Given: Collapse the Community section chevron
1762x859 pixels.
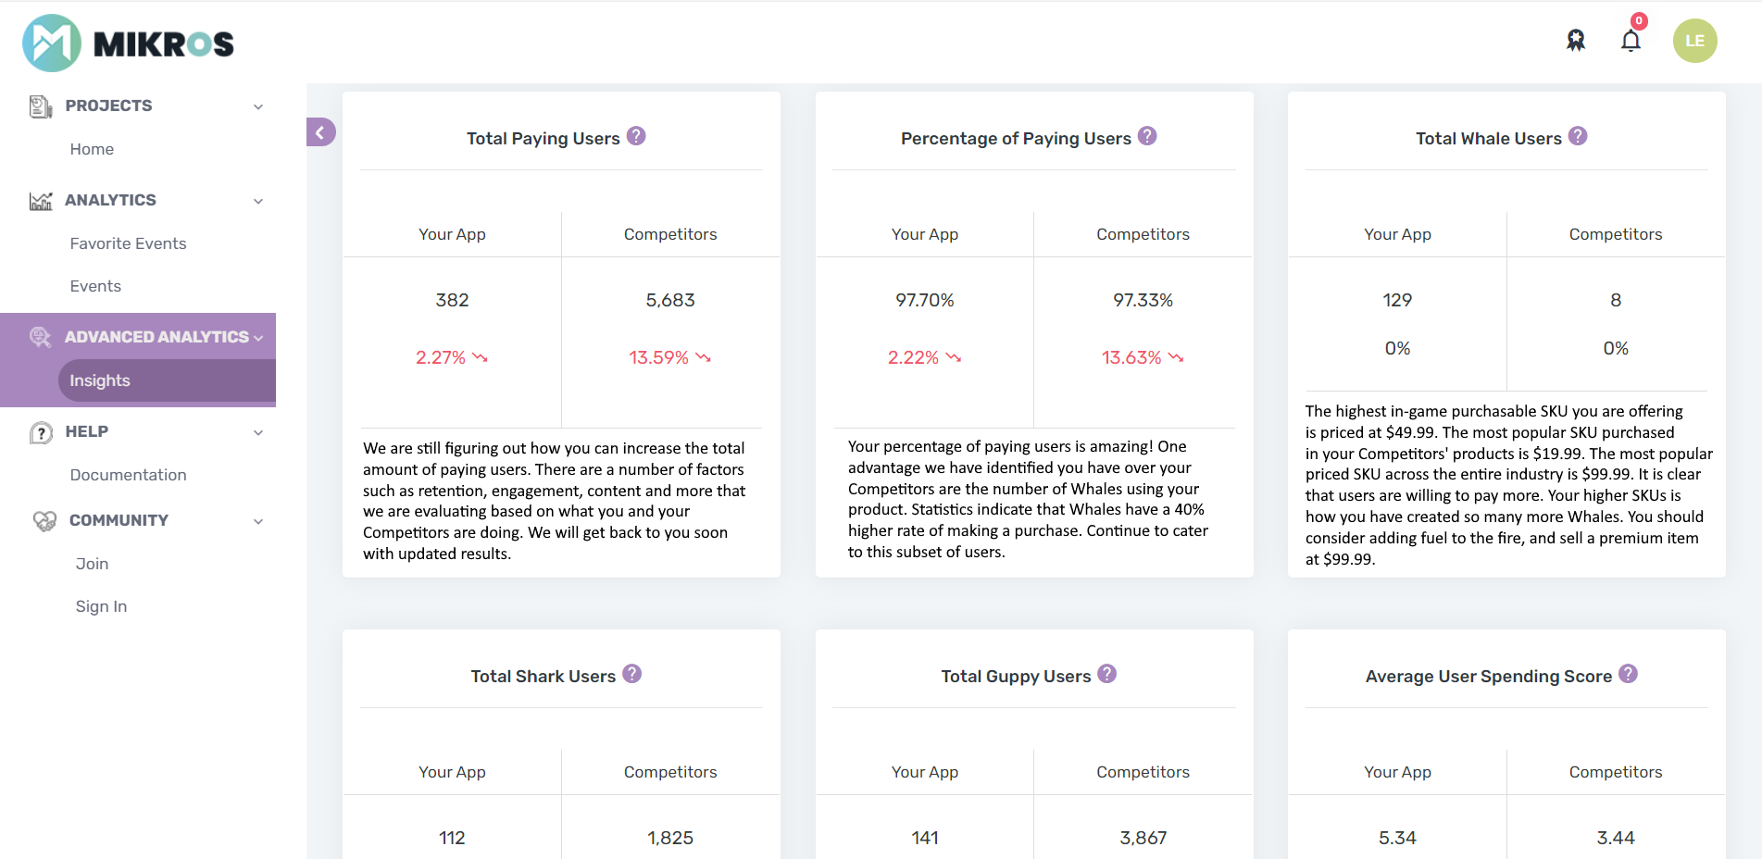Looking at the screenshot, I should click(x=258, y=521).
